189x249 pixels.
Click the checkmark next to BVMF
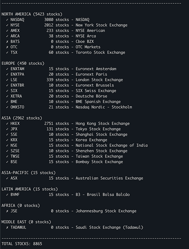coord(7,195)
